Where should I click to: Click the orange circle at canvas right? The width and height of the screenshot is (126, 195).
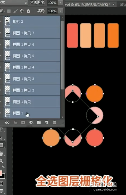click(x=95, y=94)
